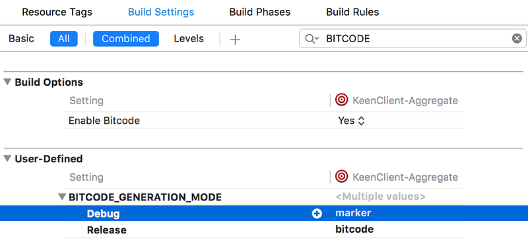Toggle the All settings filter
The height and width of the screenshot is (240, 528).
[63, 39]
